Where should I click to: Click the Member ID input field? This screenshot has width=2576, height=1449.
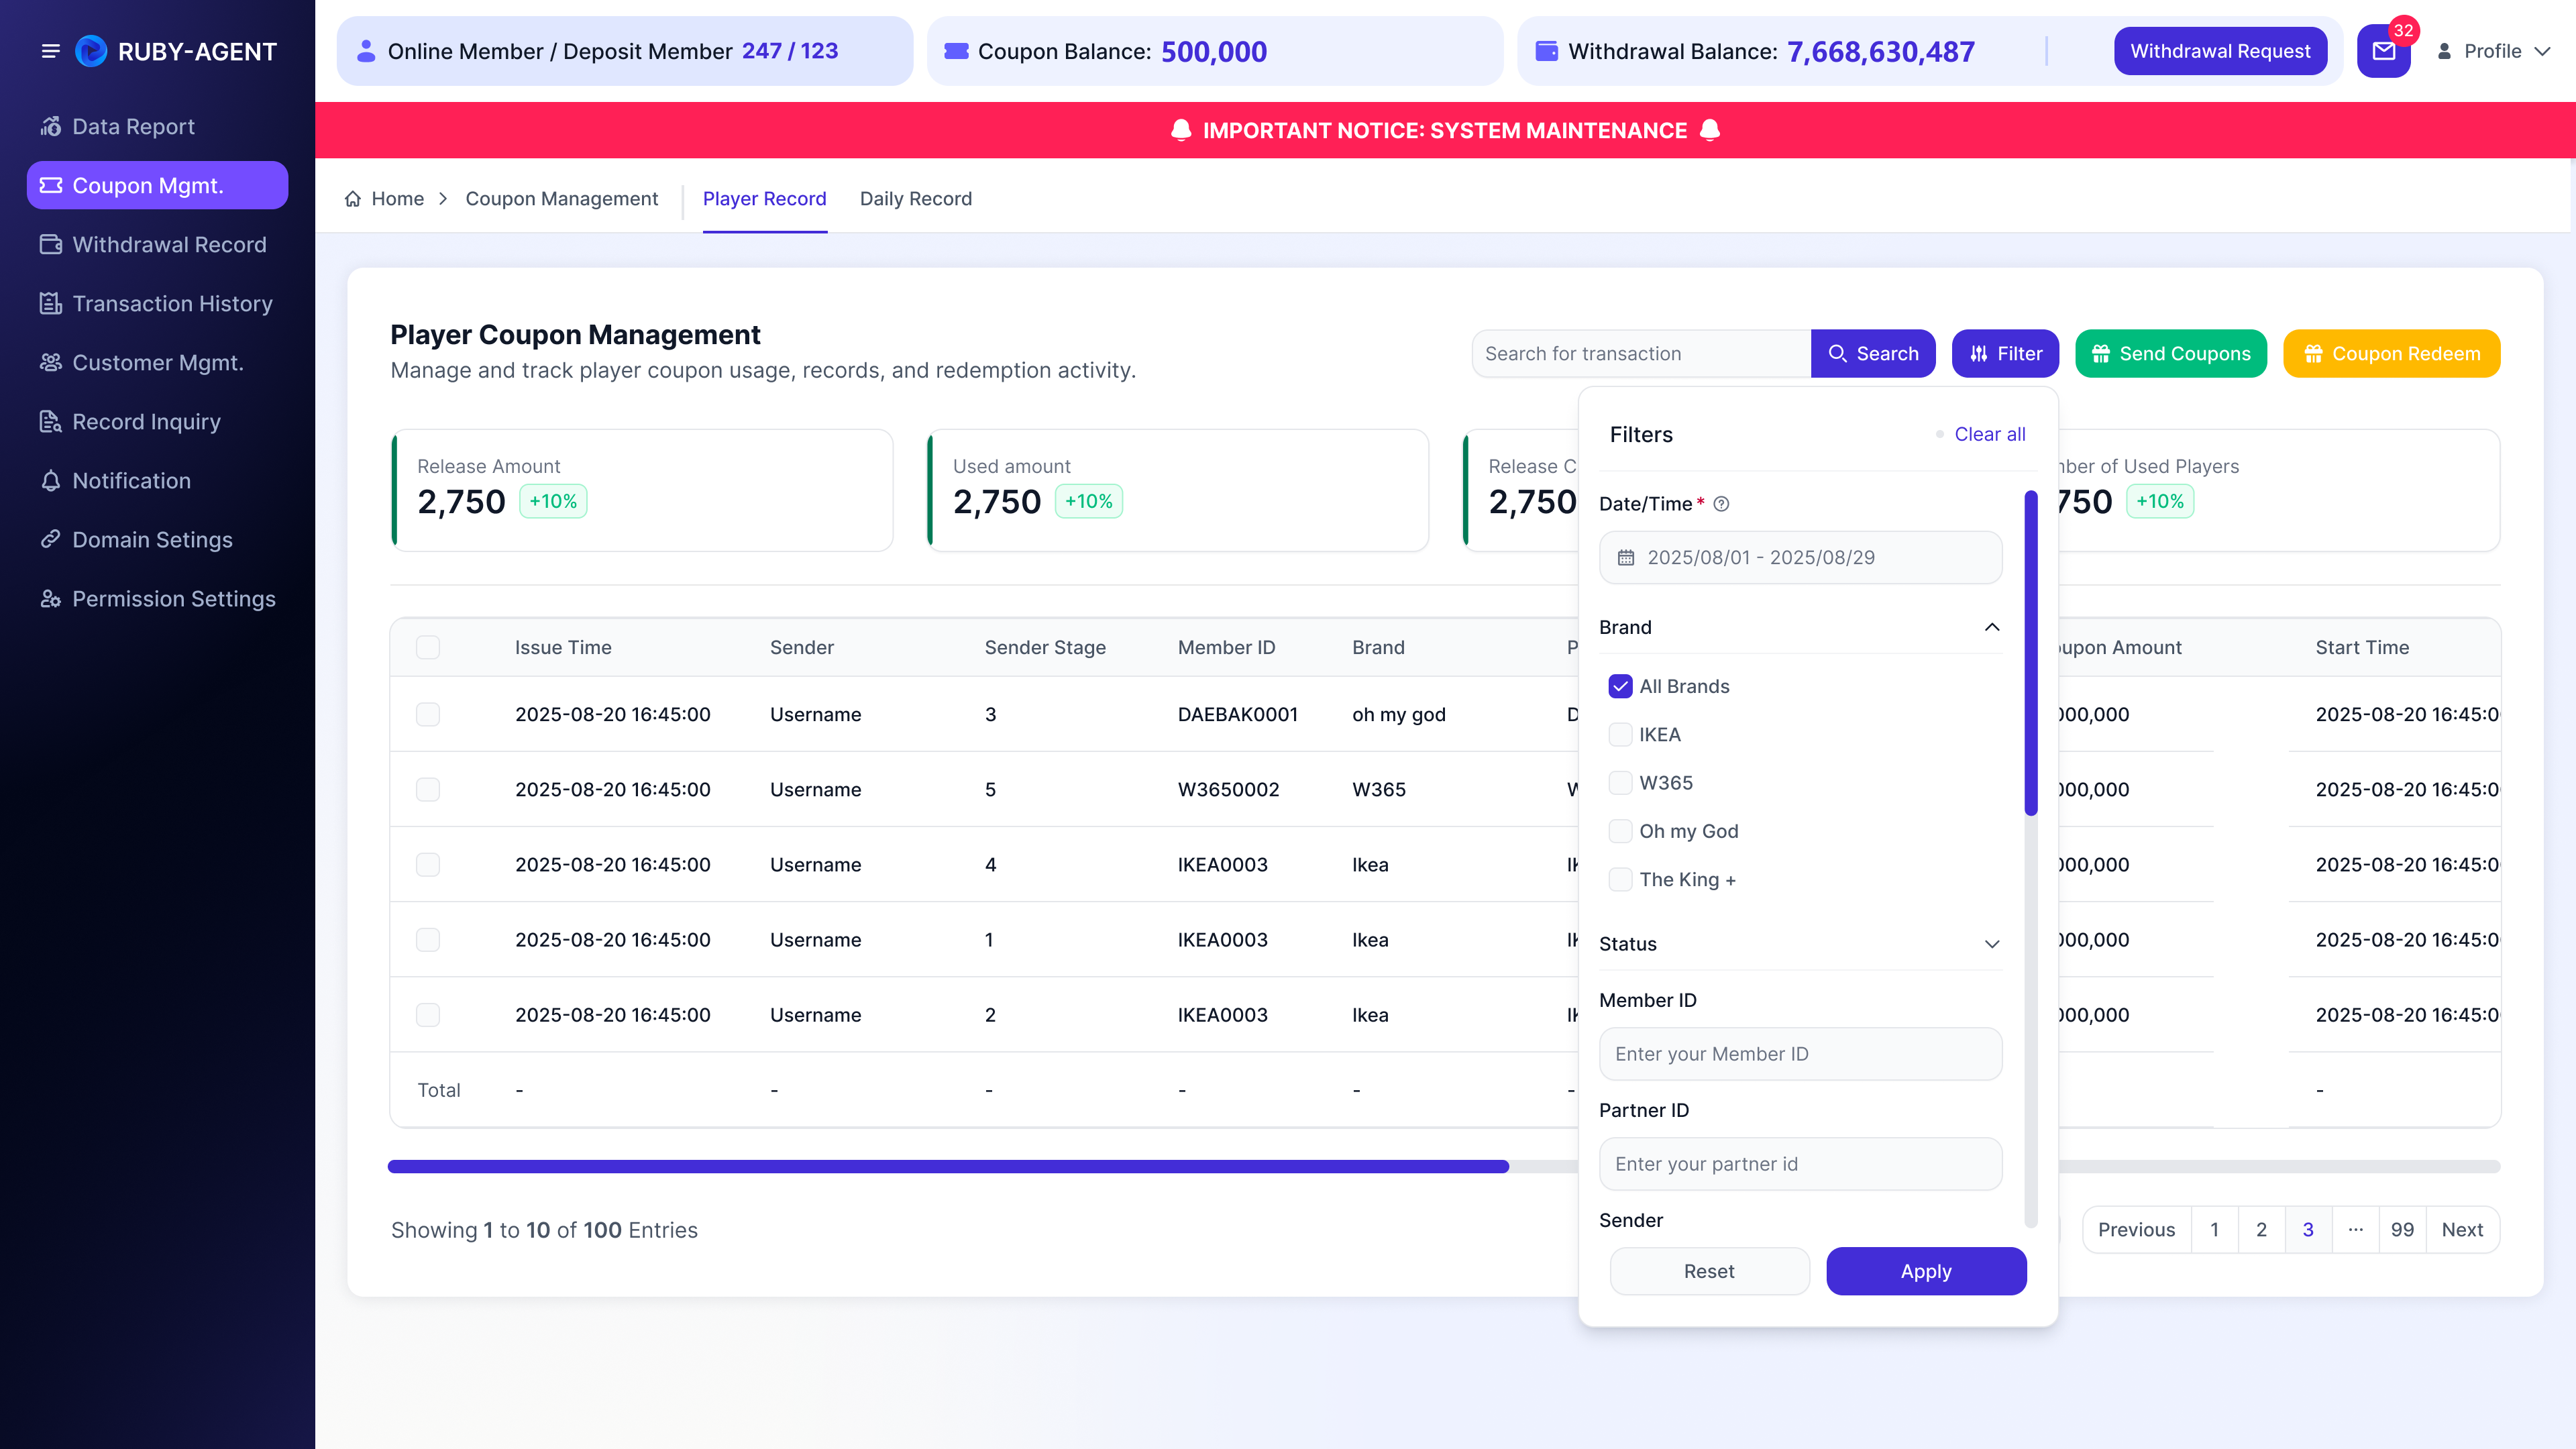(1800, 1054)
